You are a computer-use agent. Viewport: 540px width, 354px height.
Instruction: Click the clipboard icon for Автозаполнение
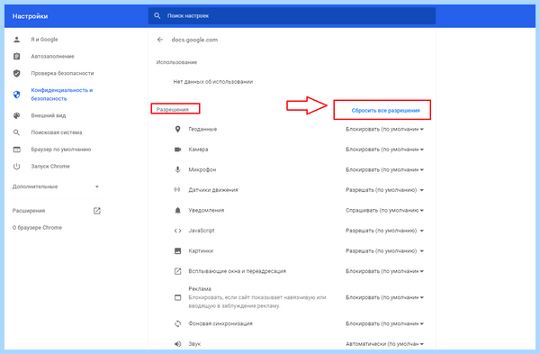pyautogui.click(x=16, y=56)
